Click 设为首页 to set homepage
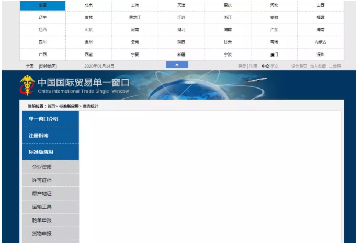Viewport: 363px width, 243px height. coord(299,67)
